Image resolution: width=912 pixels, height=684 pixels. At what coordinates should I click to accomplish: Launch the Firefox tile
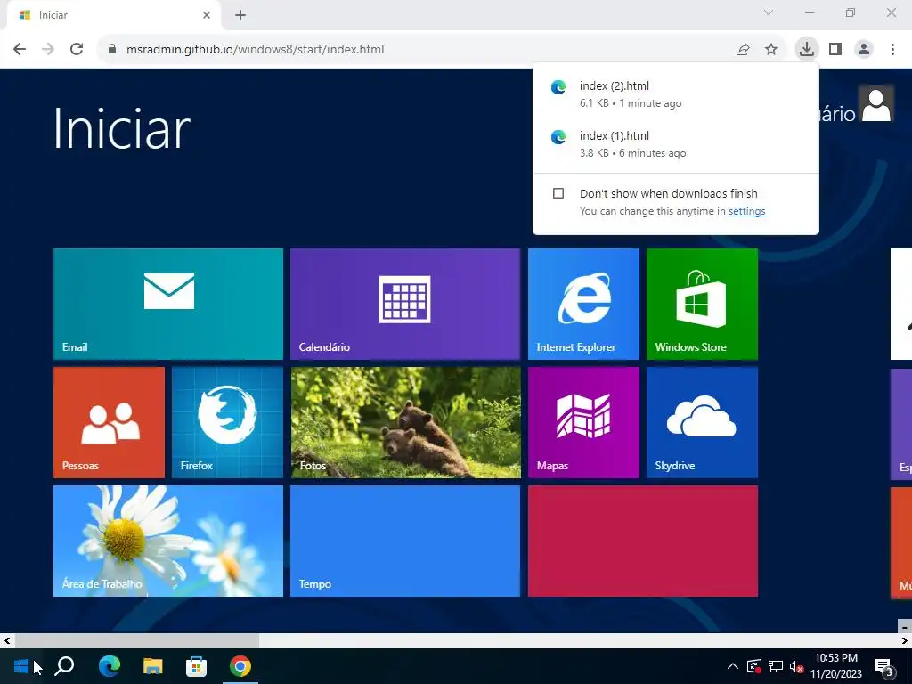pos(227,423)
